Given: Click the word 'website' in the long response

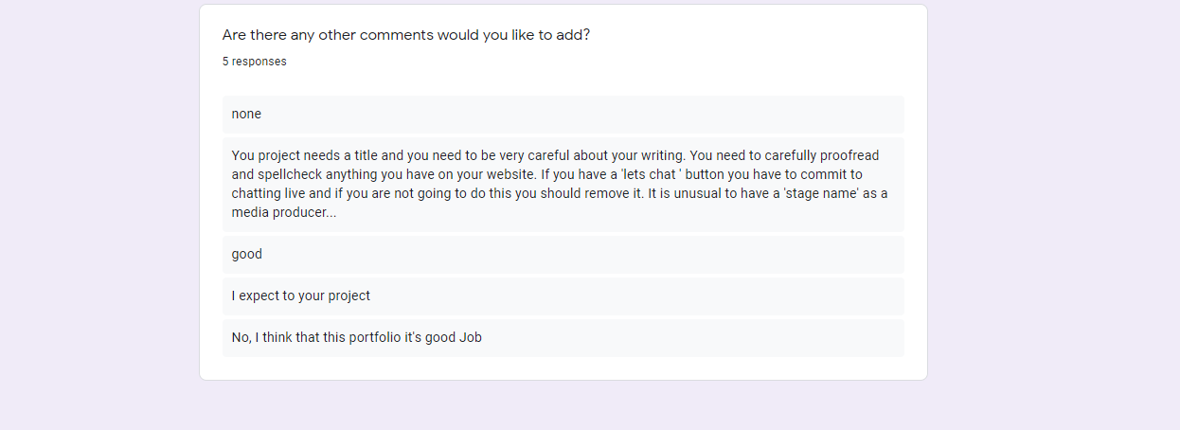Looking at the screenshot, I should click(x=508, y=175).
